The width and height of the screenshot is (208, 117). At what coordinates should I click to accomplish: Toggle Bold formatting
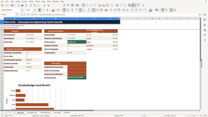click(x=40, y=10)
